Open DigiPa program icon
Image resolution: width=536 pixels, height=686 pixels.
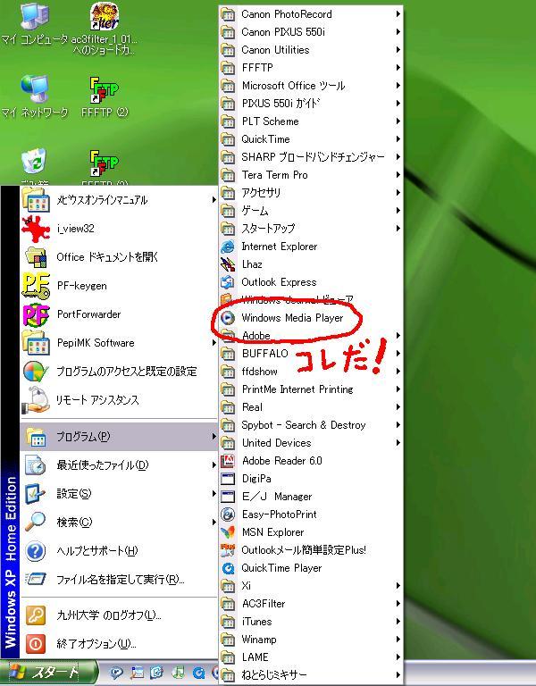pos(228,479)
